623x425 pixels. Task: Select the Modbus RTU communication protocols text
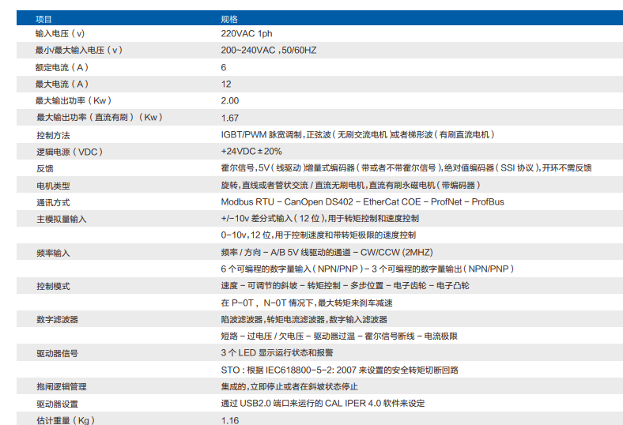pos(362,201)
